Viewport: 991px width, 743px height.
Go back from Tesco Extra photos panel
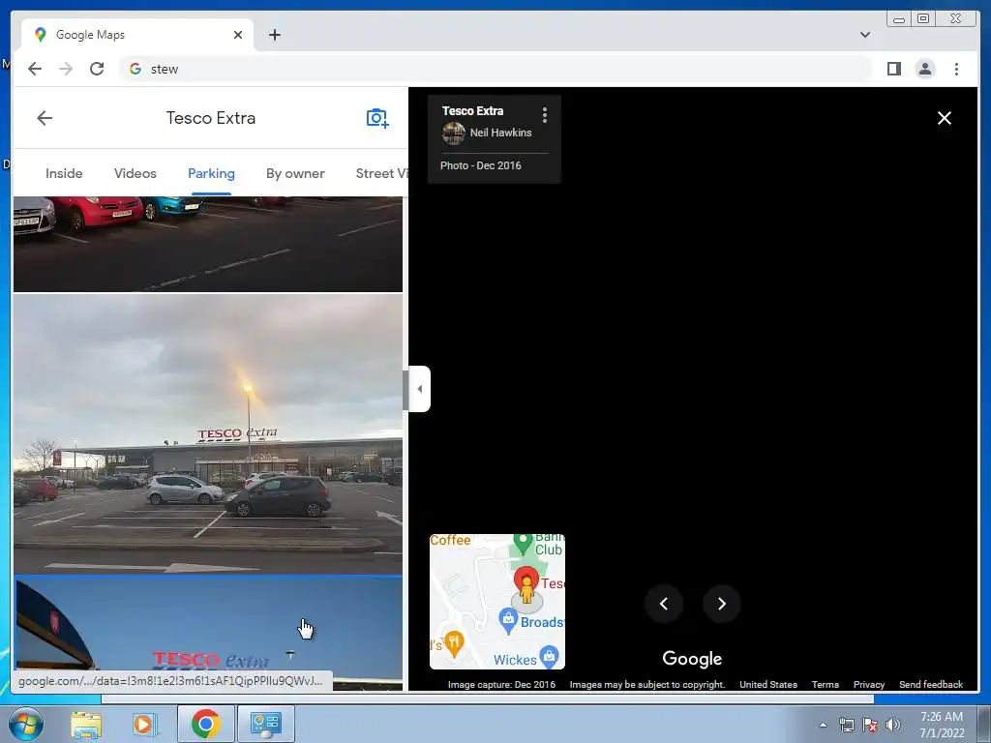(45, 117)
